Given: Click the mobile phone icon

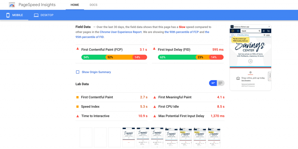Looking at the screenshot, I should point(8,15).
